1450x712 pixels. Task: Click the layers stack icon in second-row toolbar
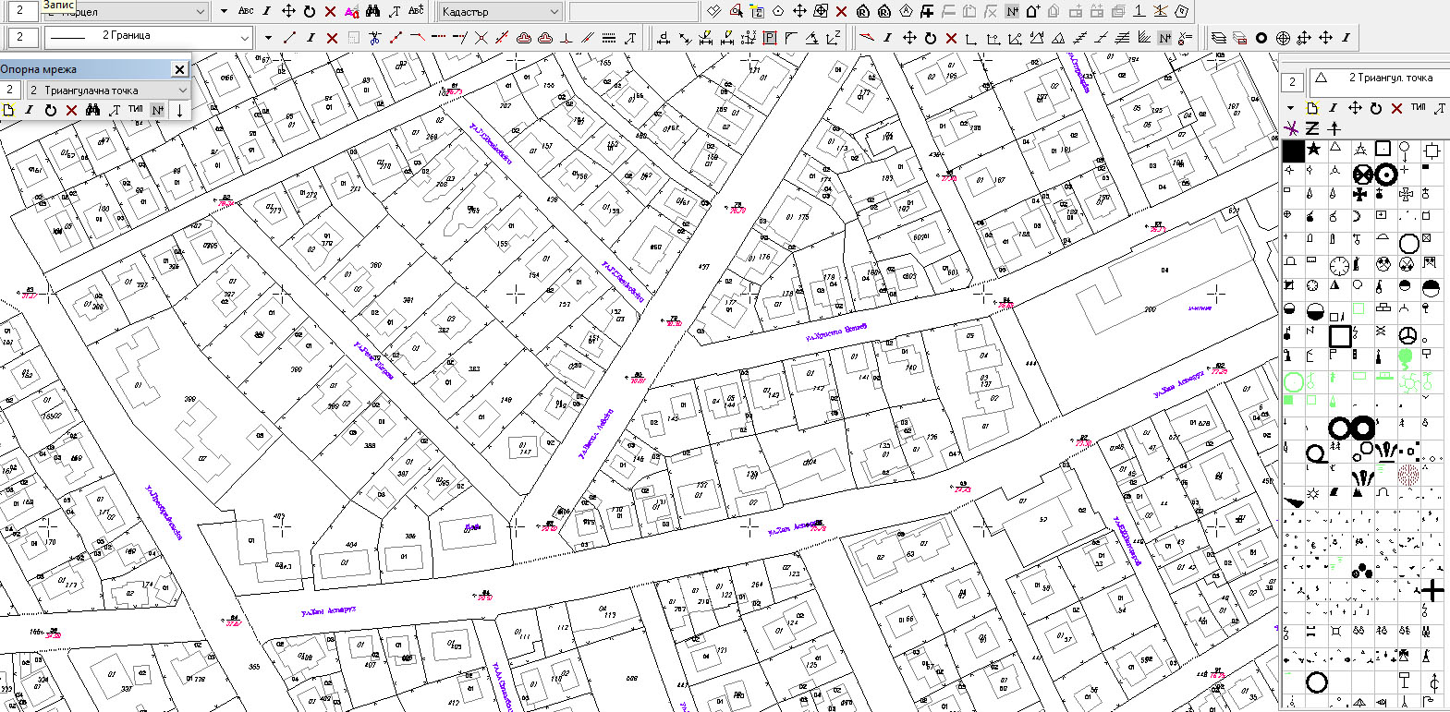click(1219, 38)
